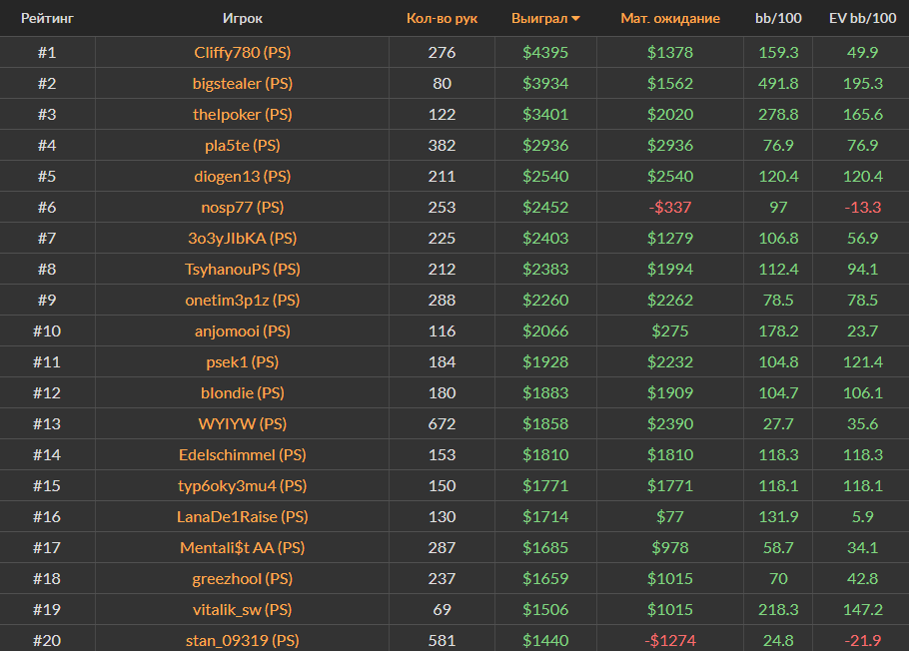Open player Cliffy780 (PS) profile

tap(242, 53)
